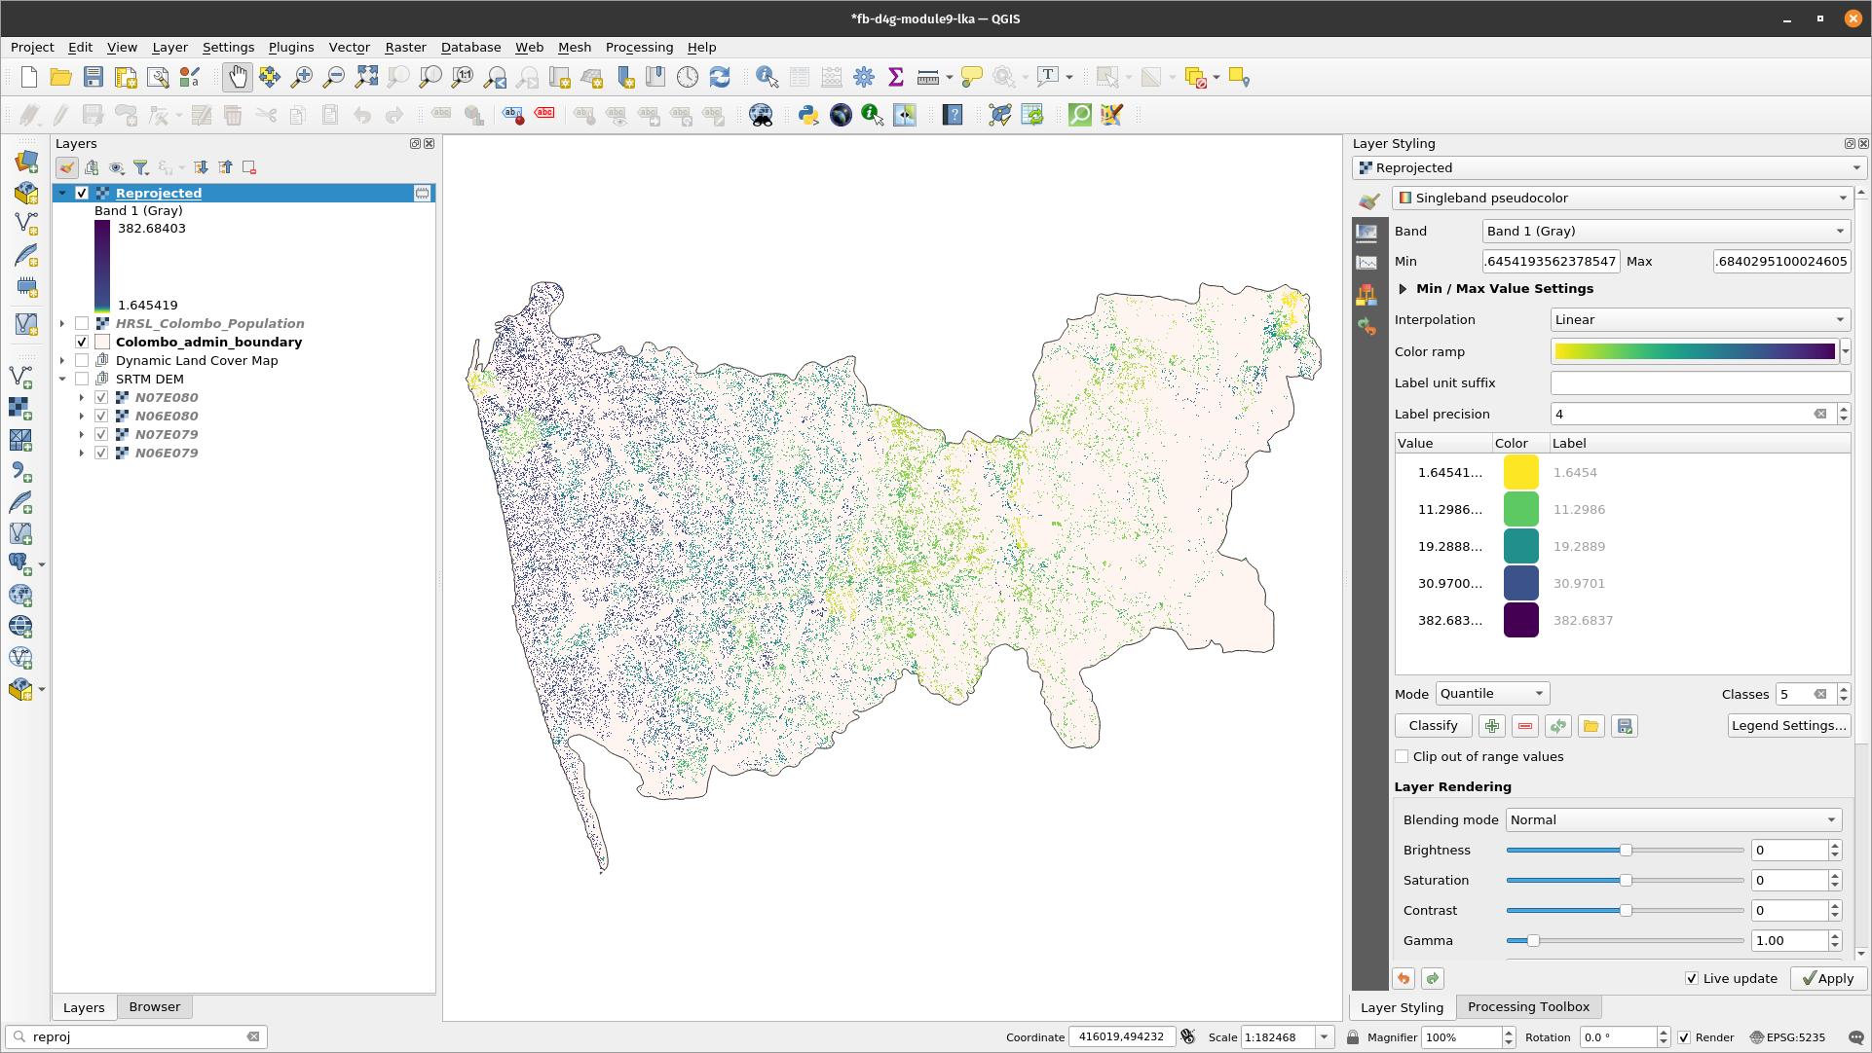Open the layer selector dropdown showing Reprojected
Screen dimensions: 1872x1053
pos(1609,168)
